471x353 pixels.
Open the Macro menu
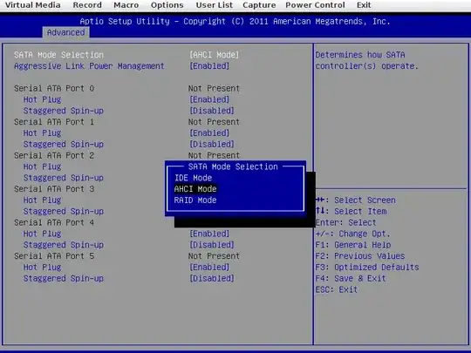point(126,5)
